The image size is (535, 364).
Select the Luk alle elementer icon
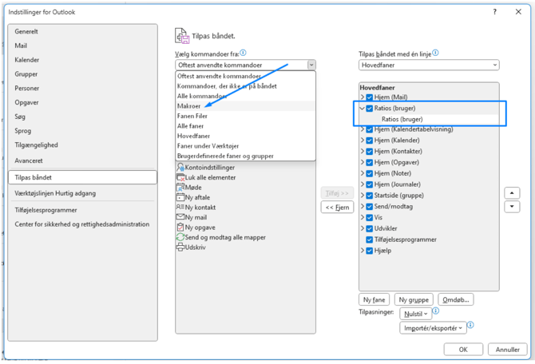coord(180,177)
